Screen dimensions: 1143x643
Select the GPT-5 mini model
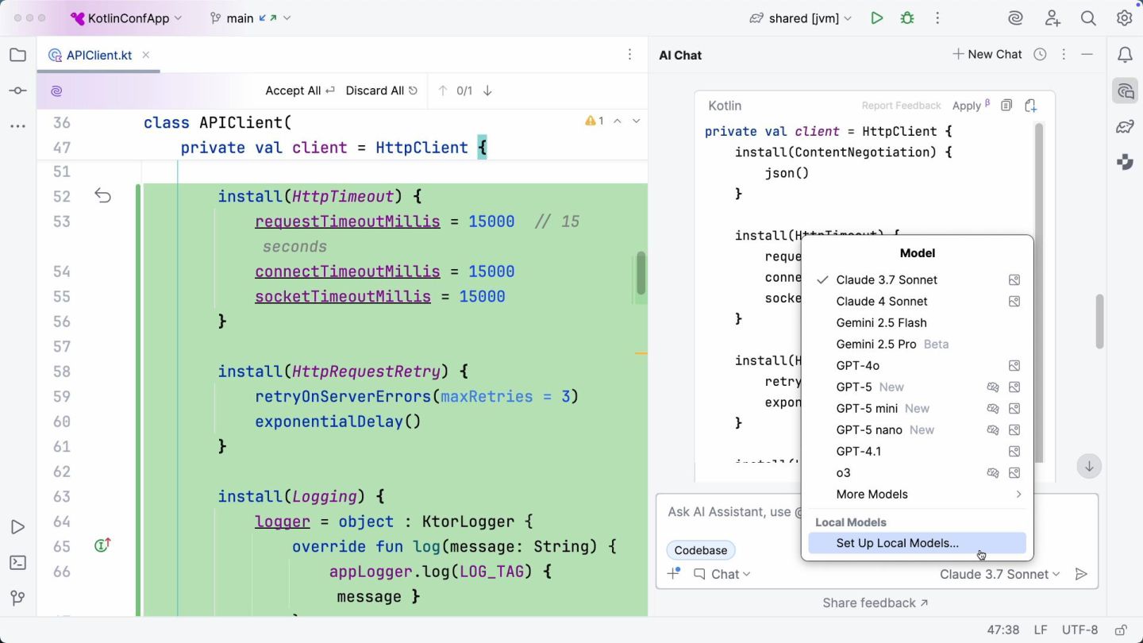918,408
